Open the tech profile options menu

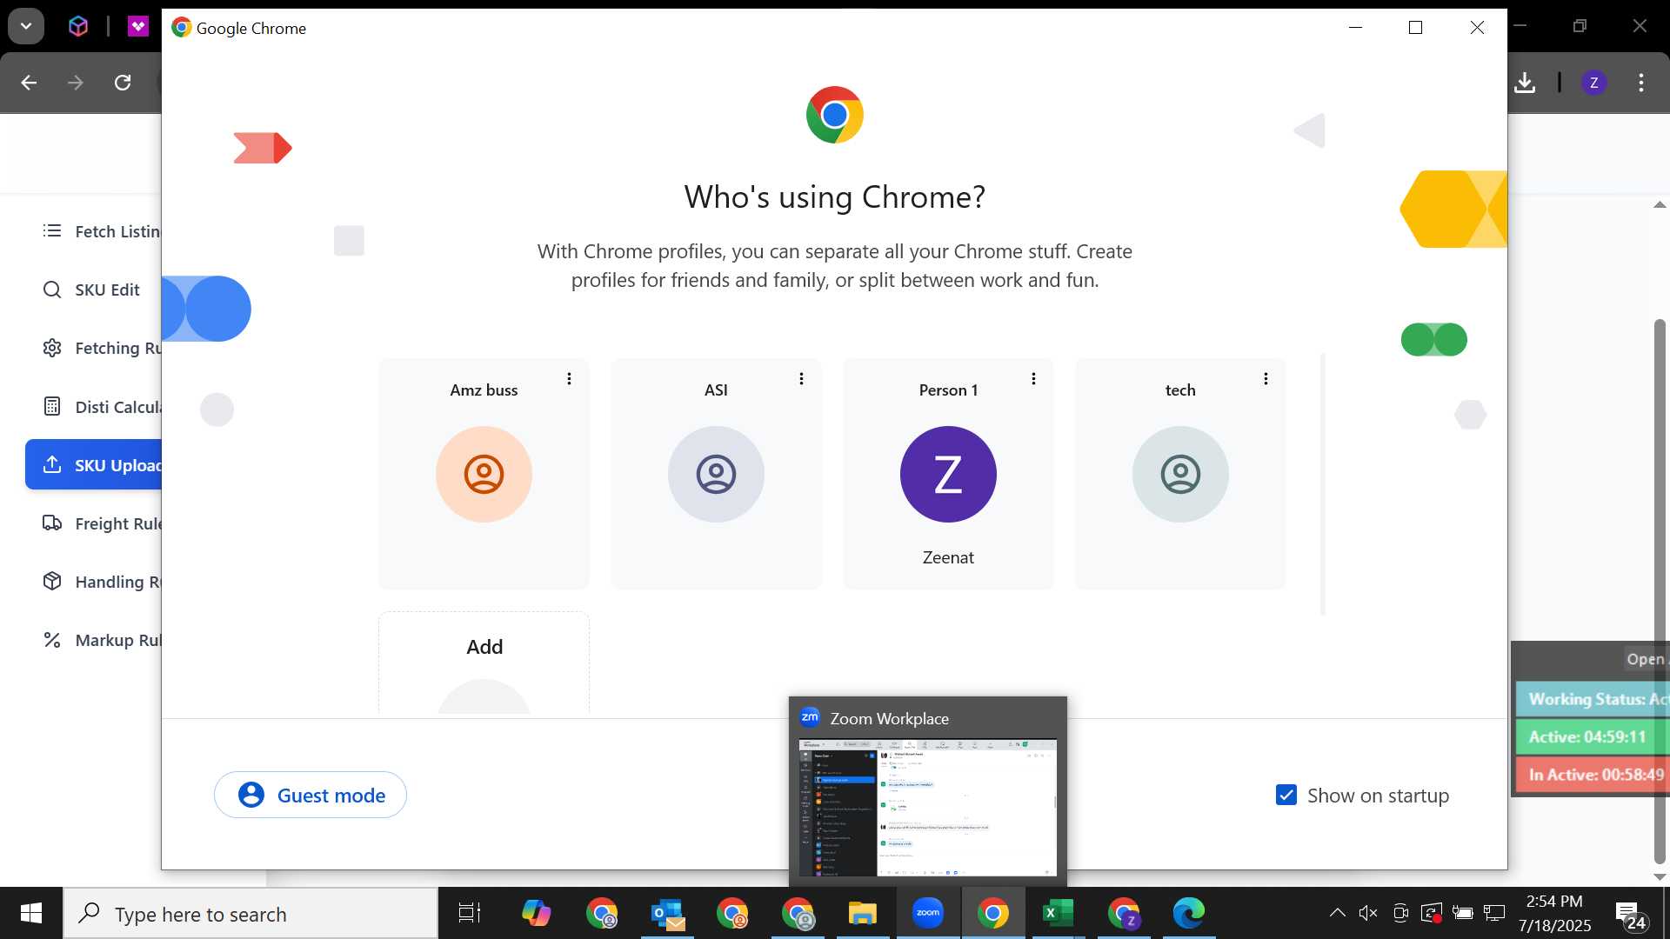point(1266,379)
